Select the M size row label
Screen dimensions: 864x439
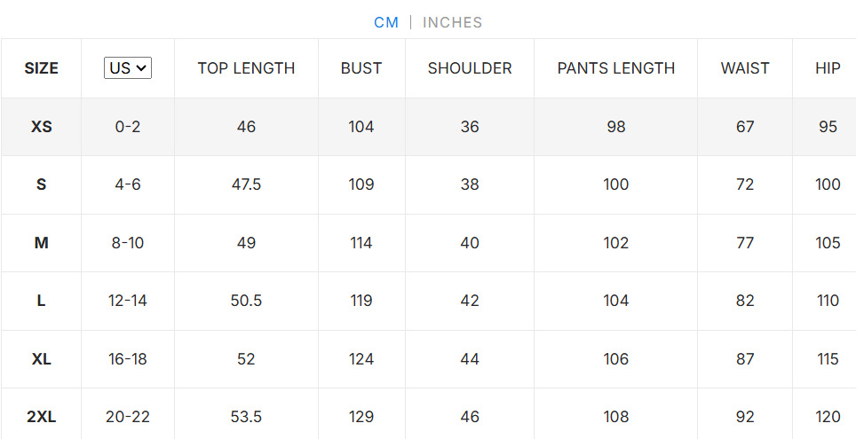(x=42, y=243)
